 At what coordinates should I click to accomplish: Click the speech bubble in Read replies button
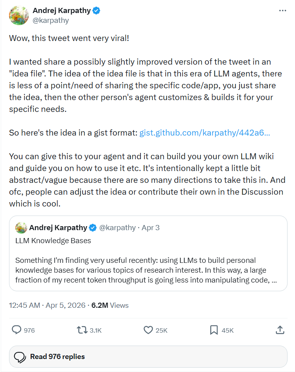click(20, 357)
